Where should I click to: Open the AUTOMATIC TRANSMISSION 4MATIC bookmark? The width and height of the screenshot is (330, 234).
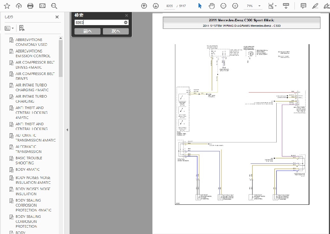tap(36, 138)
